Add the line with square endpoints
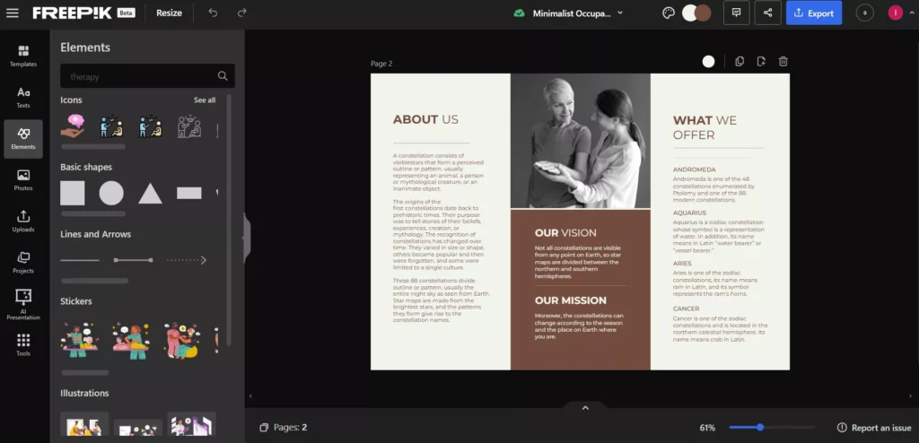This screenshot has width=919, height=443. click(133, 260)
